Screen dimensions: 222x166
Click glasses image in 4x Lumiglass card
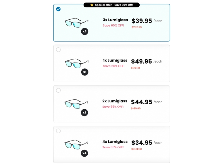76,144
